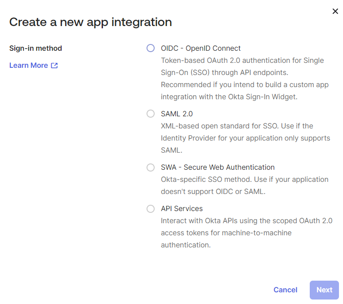Click the OIDC - OpenID Connect label text
Viewport: 343px width, 304px height.
click(200, 48)
